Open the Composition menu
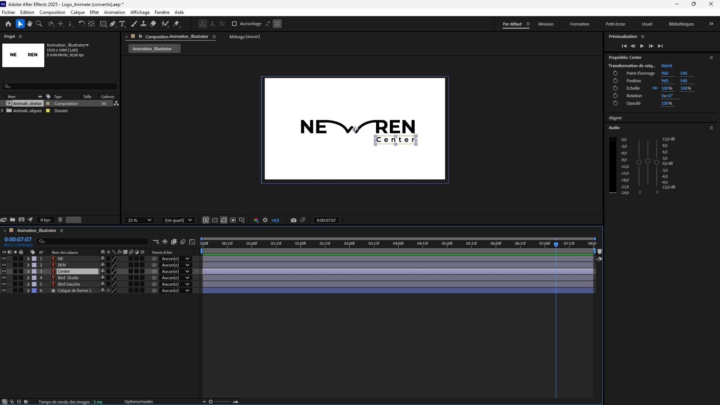 click(52, 12)
